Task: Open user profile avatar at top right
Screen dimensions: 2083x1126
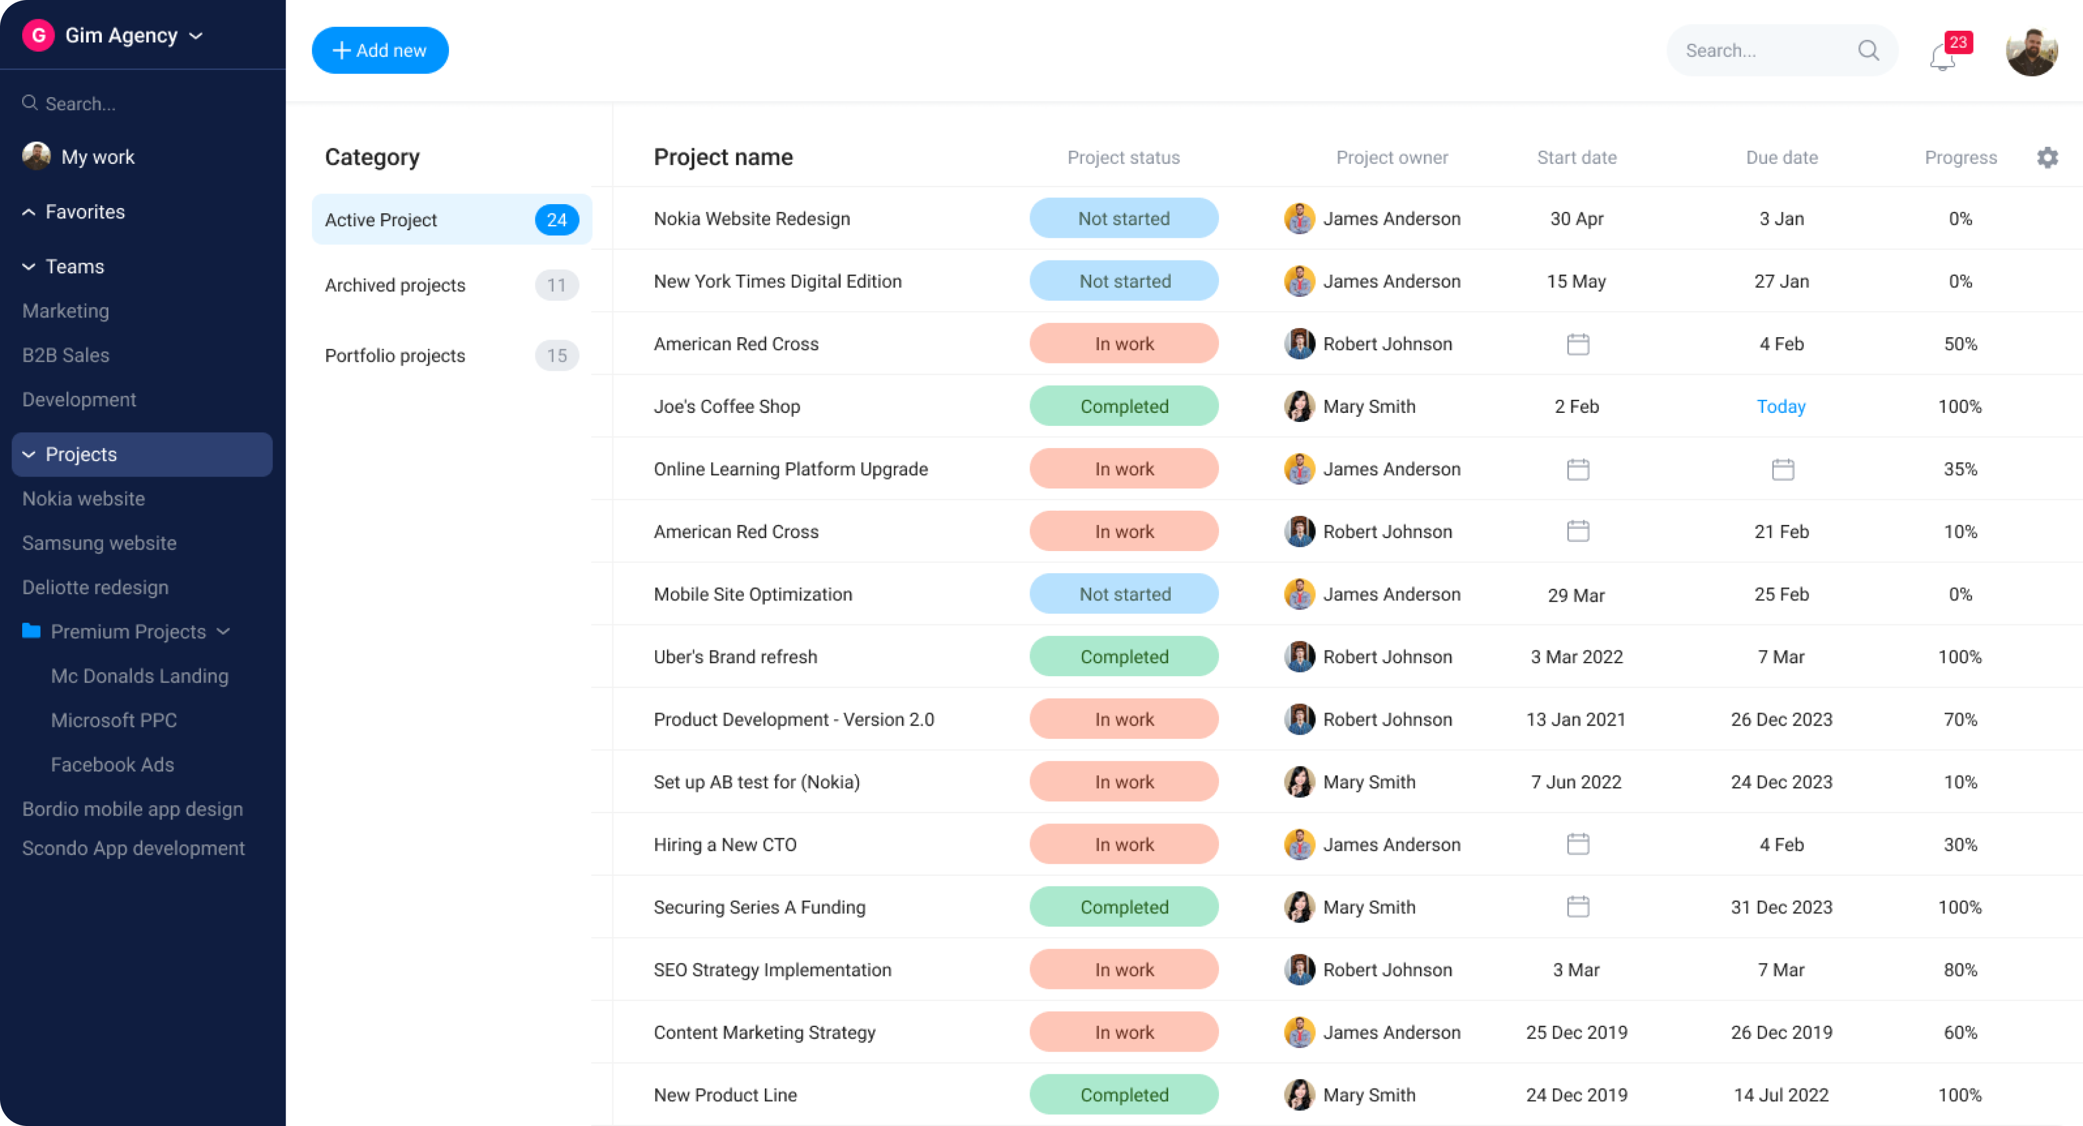Action: [x=2031, y=52]
